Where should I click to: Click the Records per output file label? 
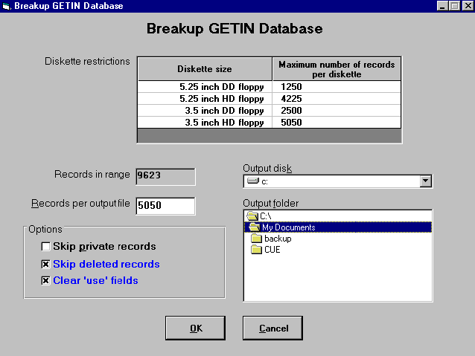click(80, 203)
